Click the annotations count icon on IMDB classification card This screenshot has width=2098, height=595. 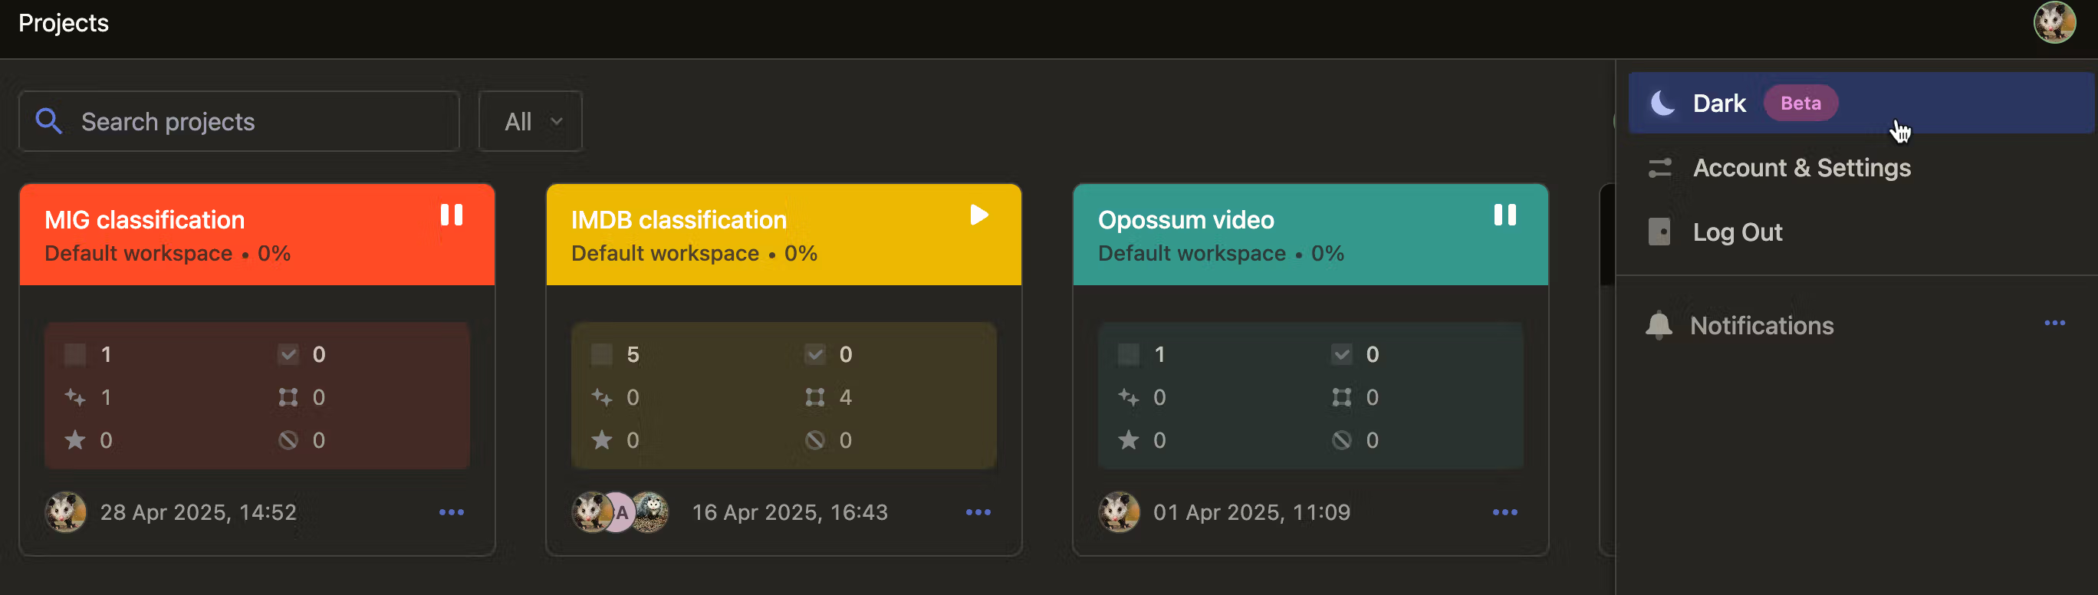tap(814, 397)
